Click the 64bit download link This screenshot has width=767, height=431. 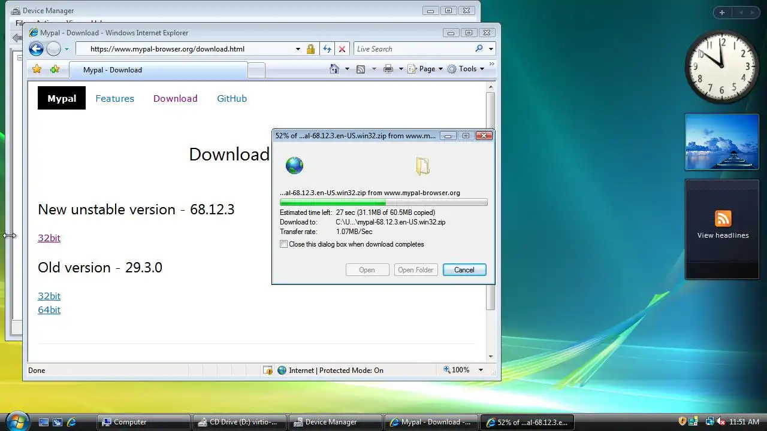click(x=49, y=309)
